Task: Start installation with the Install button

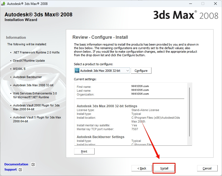Action: pos(164,168)
